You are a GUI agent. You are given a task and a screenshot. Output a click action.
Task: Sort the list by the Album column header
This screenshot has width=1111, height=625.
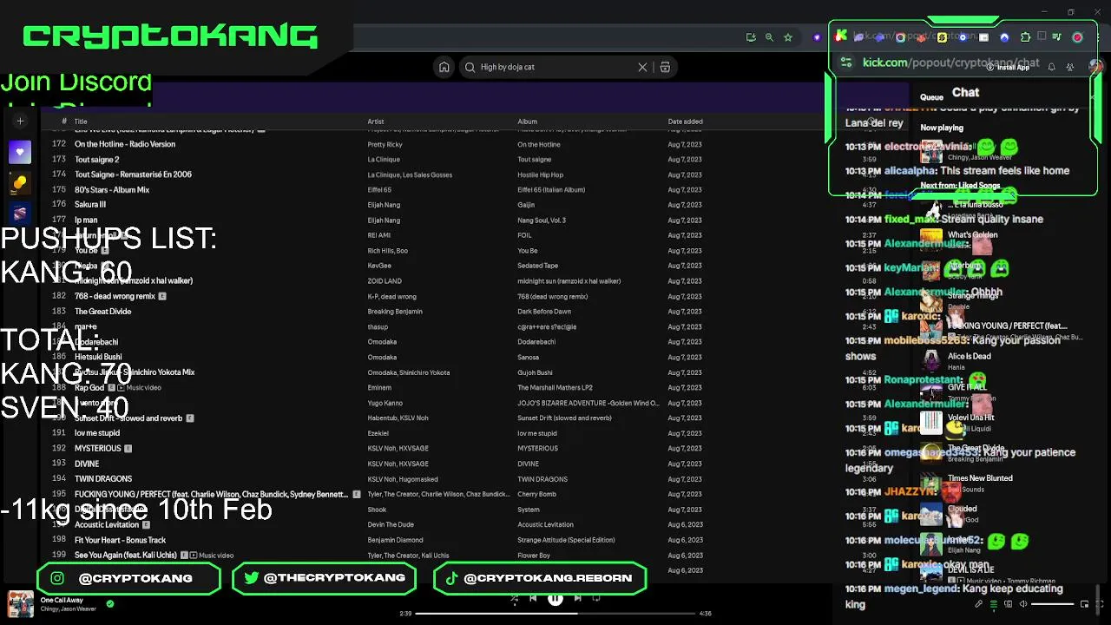coord(528,122)
